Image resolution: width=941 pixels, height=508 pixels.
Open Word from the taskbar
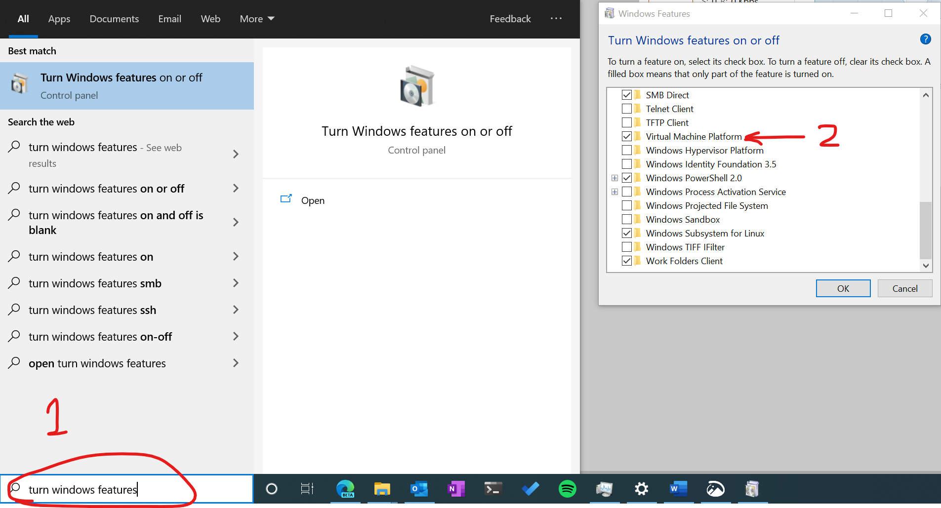pos(678,489)
